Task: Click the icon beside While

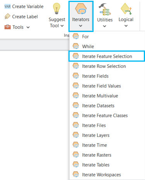Action: (x=76, y=46)
